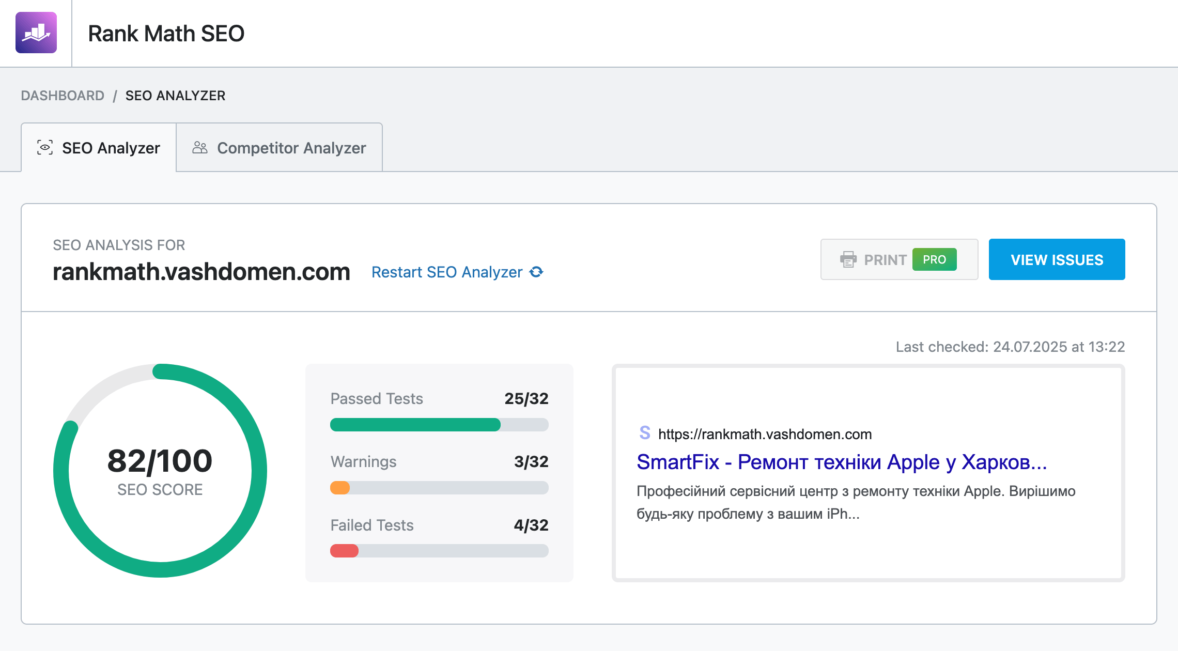Click the printer icon in Print button
This screenshot has height=651, width=1178.
click(x=848, y=259)
